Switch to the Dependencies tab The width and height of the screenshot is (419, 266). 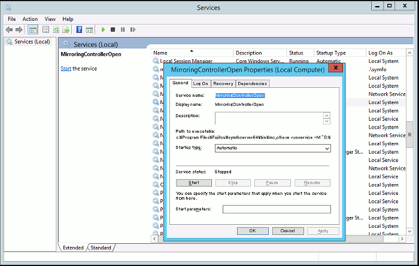click(252, 84)
